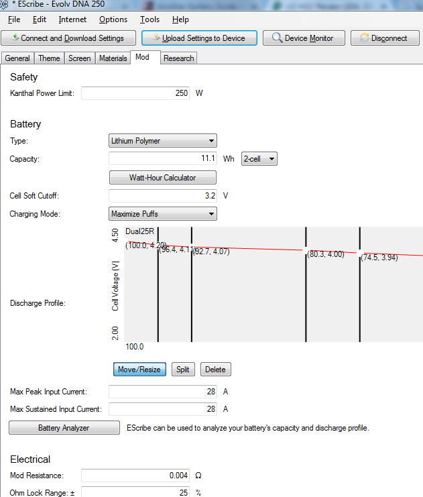The width and height of the screenshot is (423, 497).
Task: Click the Delete button under the graph
Action: 215,370
